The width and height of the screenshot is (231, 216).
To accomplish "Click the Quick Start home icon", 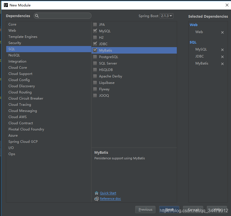I will pyautogui.click(x=96, y=193).
